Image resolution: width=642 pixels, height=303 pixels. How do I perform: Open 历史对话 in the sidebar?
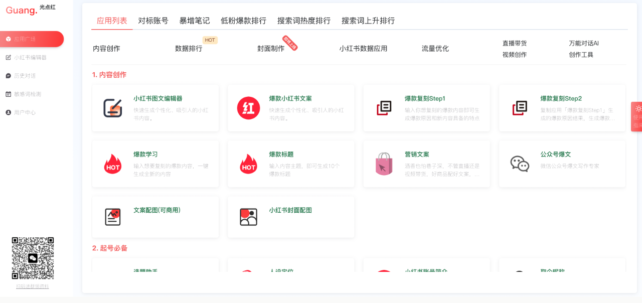(26, 75)
